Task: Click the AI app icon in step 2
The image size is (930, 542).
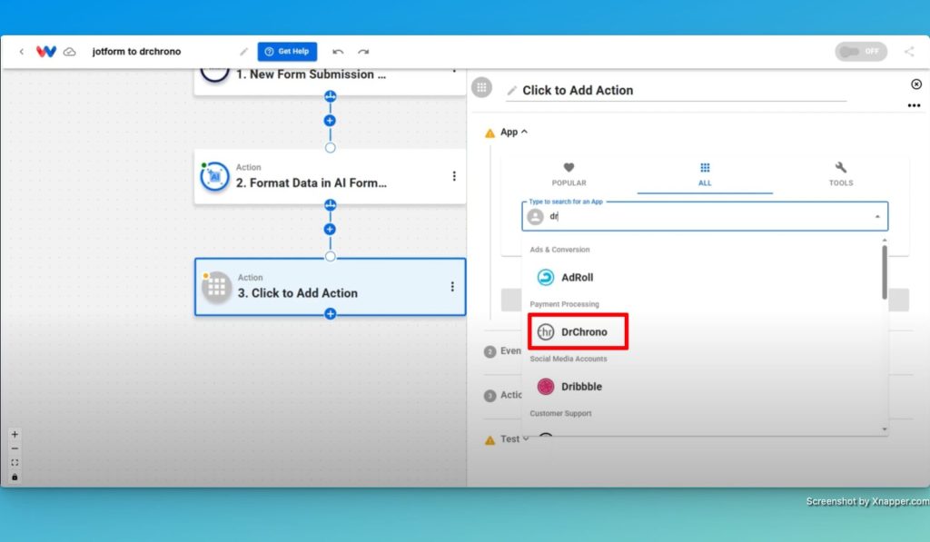Action: click(214, 177)
